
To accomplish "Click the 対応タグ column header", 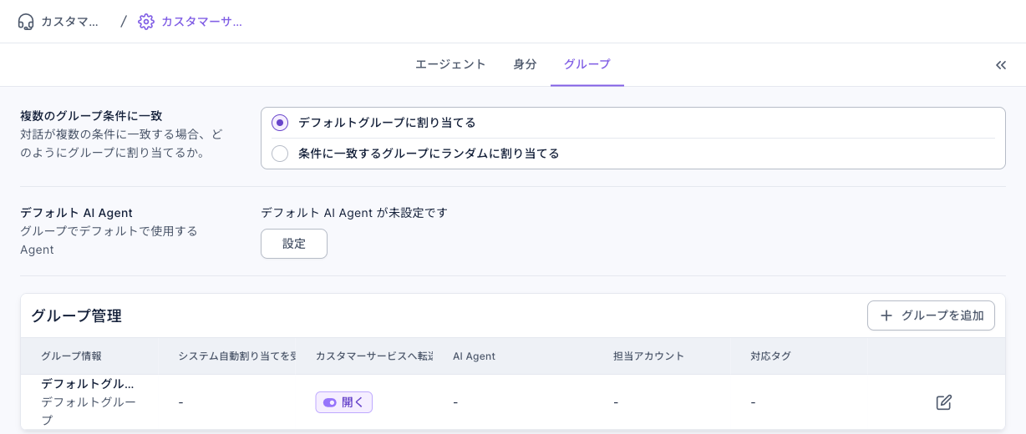I will pos(770,356).
